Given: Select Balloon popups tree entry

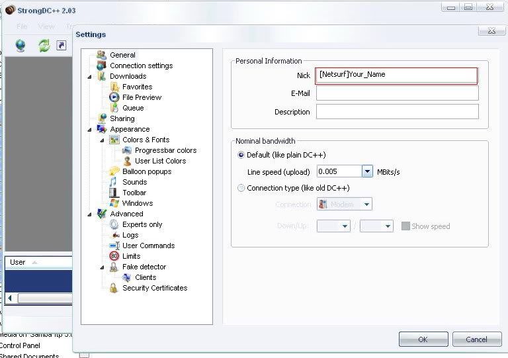Looking at the screenshot, I should pos(147,171).
